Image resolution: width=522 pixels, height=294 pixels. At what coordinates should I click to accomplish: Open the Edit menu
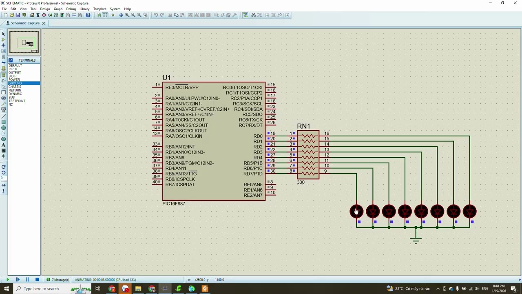click(x=13, y=9)
